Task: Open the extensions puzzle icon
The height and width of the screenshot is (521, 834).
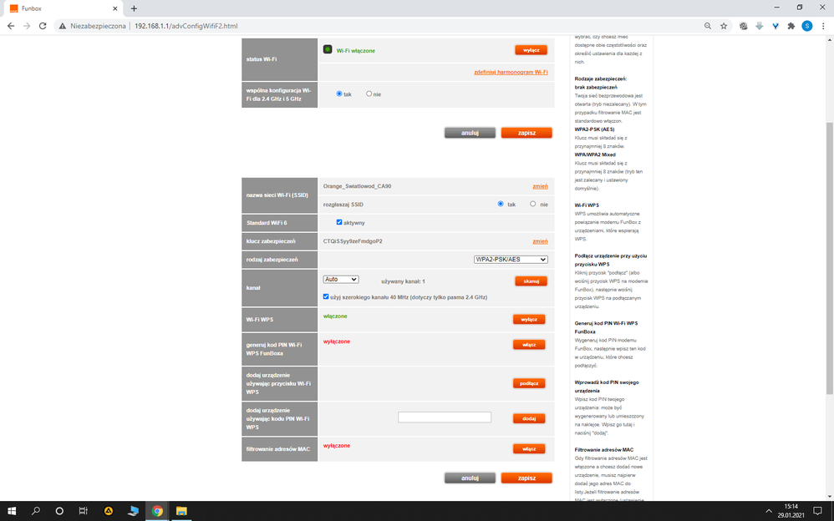Action: (x=791, y=26)
